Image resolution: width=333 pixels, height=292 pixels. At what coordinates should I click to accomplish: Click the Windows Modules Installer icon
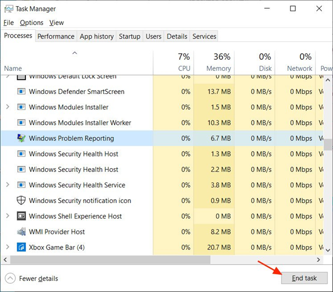(x=21, y=107)
